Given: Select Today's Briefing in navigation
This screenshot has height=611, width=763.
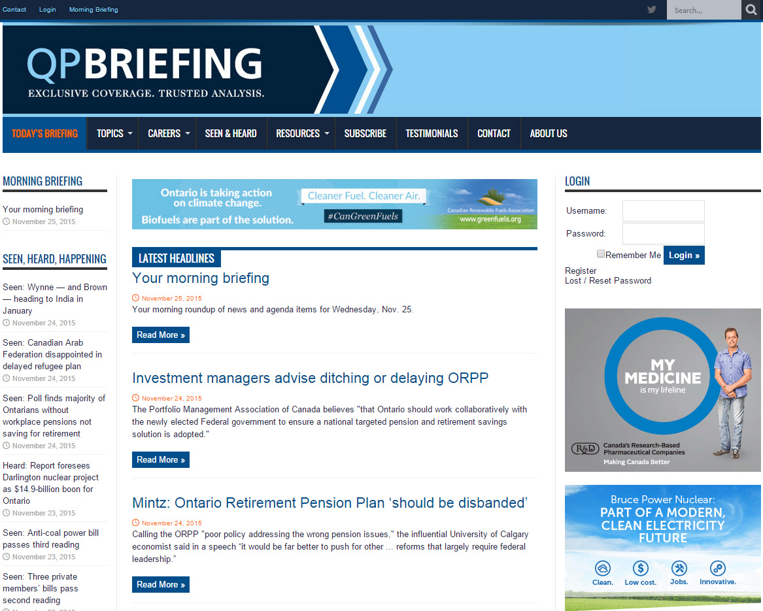Looking at the screenshot, I should coord(44,133).
